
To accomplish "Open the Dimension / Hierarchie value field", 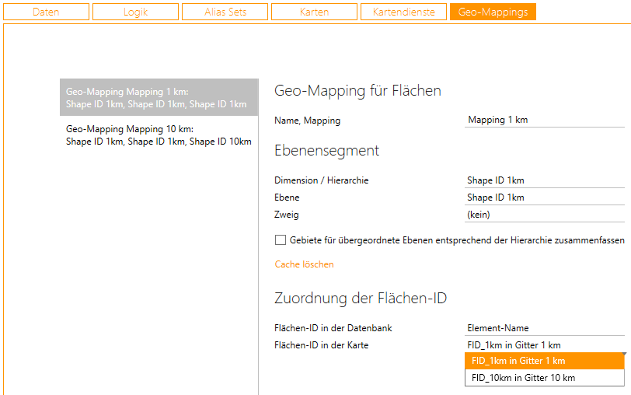I will coord(544,180).
